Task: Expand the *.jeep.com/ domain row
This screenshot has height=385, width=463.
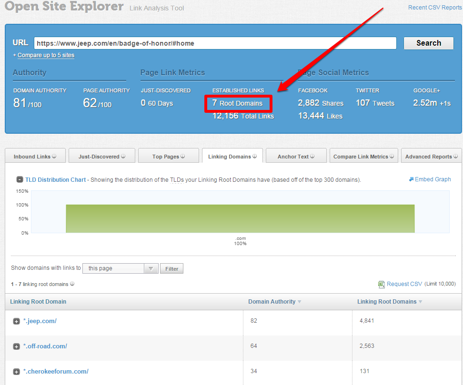Action: coord(16,321)
